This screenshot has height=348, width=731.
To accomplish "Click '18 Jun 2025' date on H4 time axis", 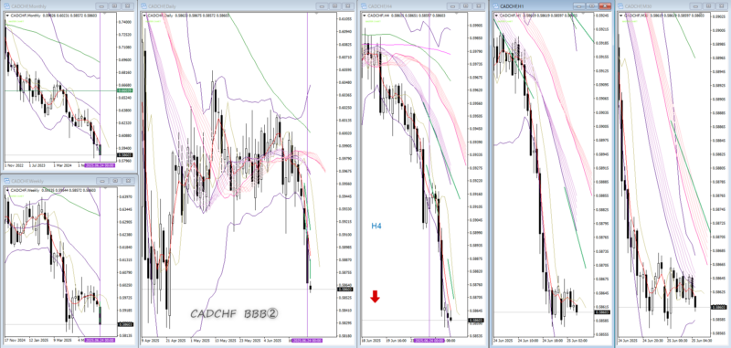I will click(372, 341).
